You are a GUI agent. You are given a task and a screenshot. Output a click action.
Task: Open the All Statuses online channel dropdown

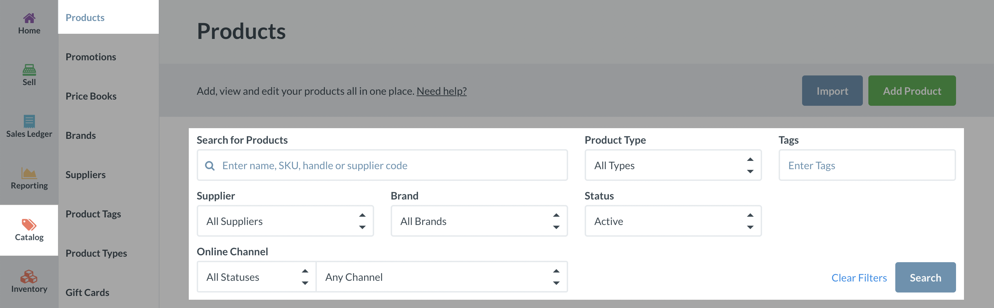(256, 277)
